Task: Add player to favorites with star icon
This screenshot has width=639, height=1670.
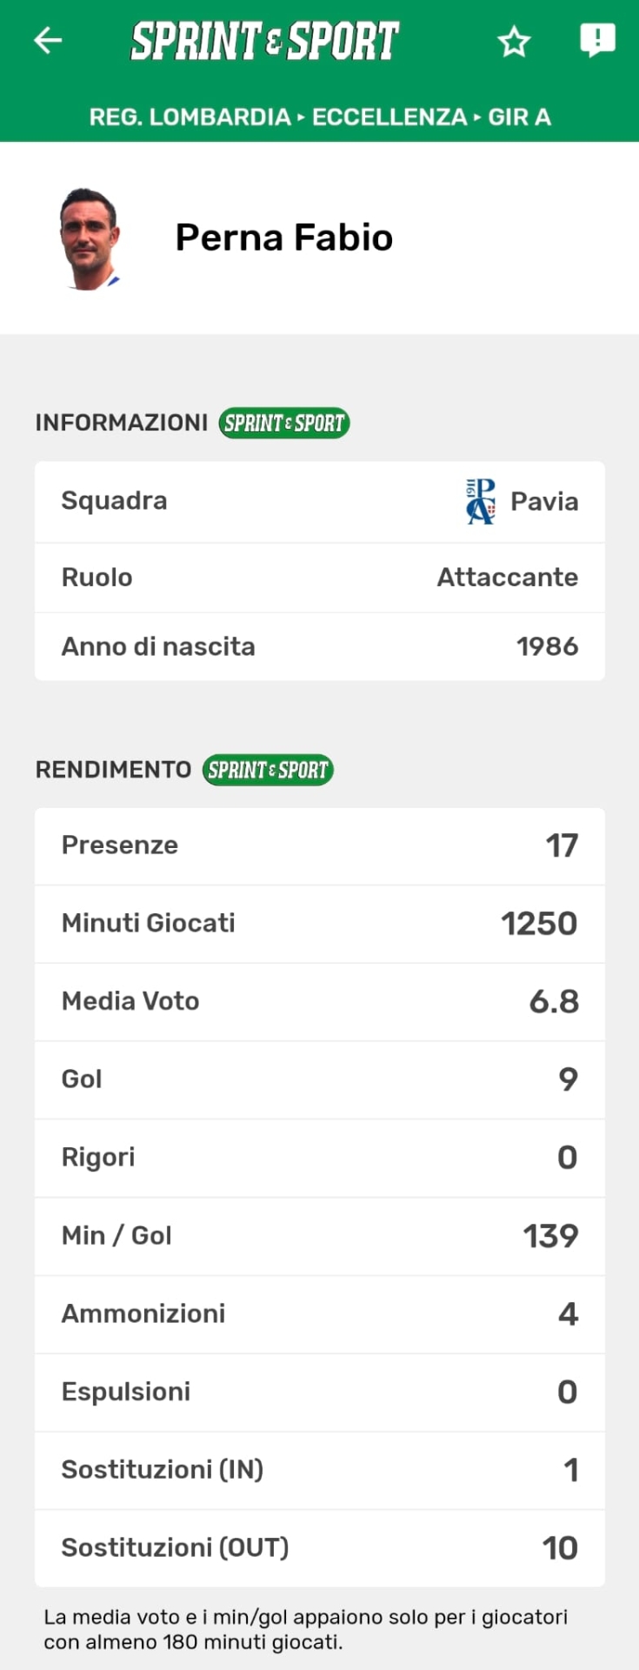Action: pos(514,41)
